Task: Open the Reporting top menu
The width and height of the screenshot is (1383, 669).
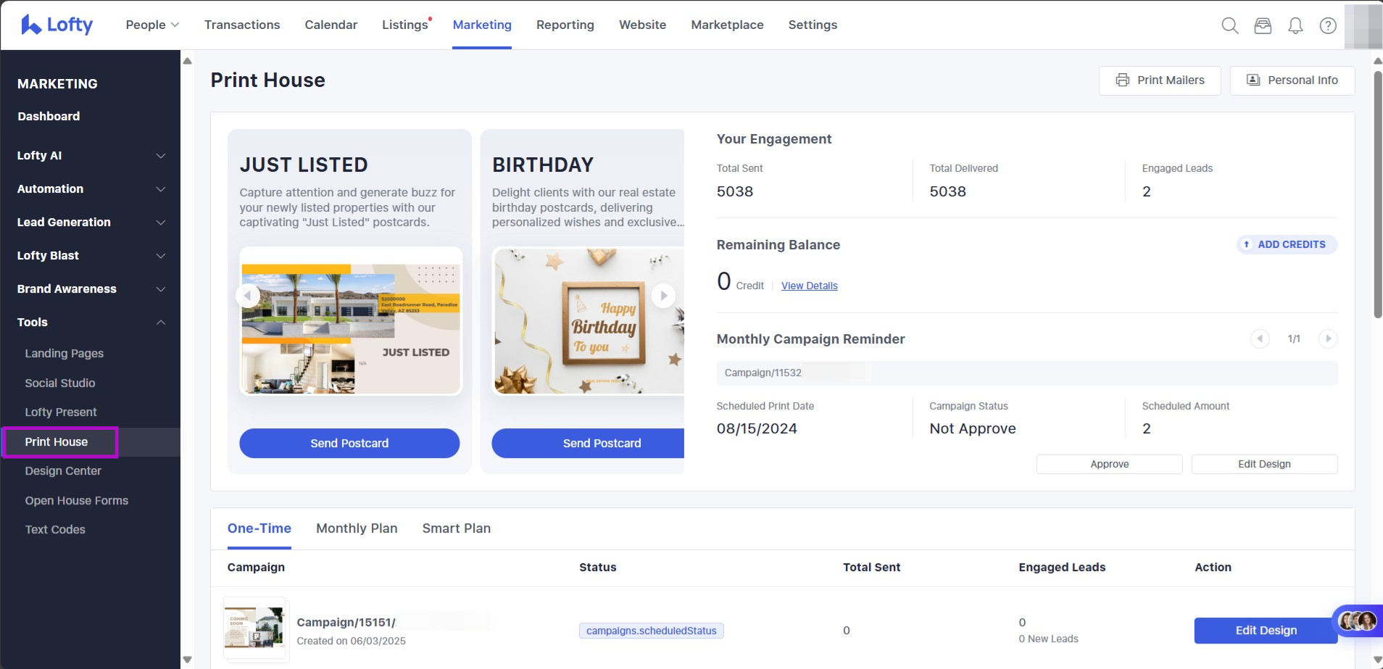Action: [565, 25]
